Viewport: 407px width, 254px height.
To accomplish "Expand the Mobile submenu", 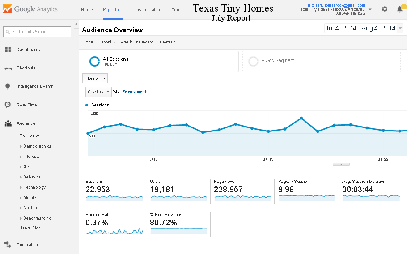I will (21, 198).
